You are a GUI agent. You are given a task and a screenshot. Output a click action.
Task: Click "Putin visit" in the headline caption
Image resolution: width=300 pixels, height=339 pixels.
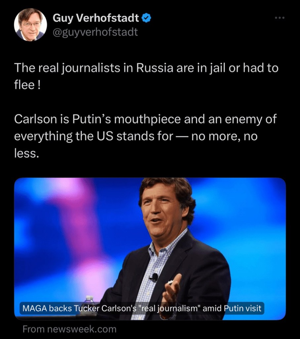(243, 309)
